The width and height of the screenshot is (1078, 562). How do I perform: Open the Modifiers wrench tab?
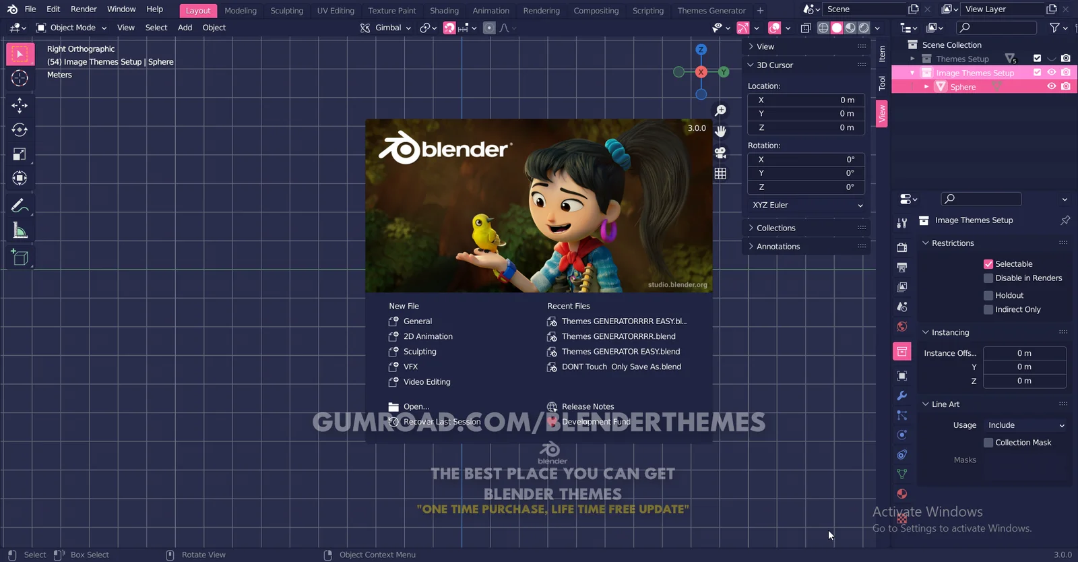[x=902, y=396]
